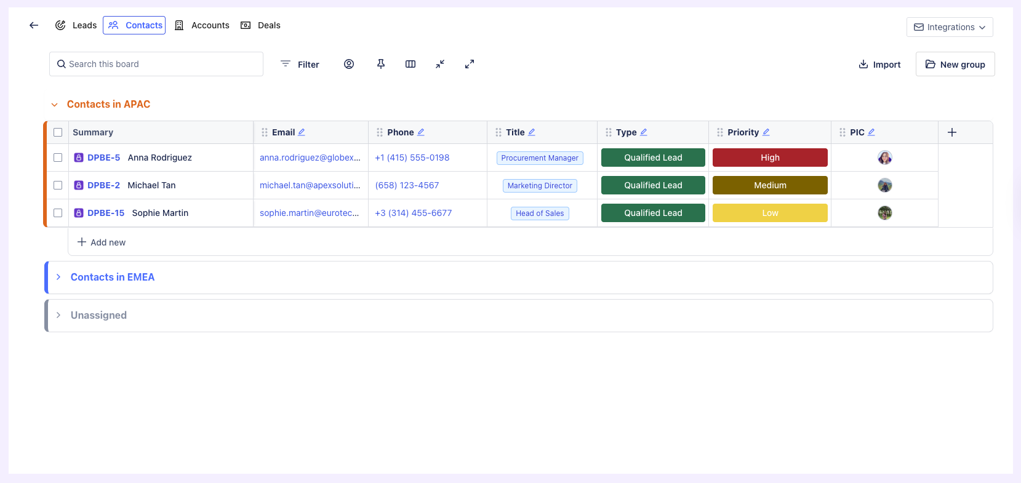1021x483 pixels.
Task: Add a new column with plus icon
Action: (952, 132)
